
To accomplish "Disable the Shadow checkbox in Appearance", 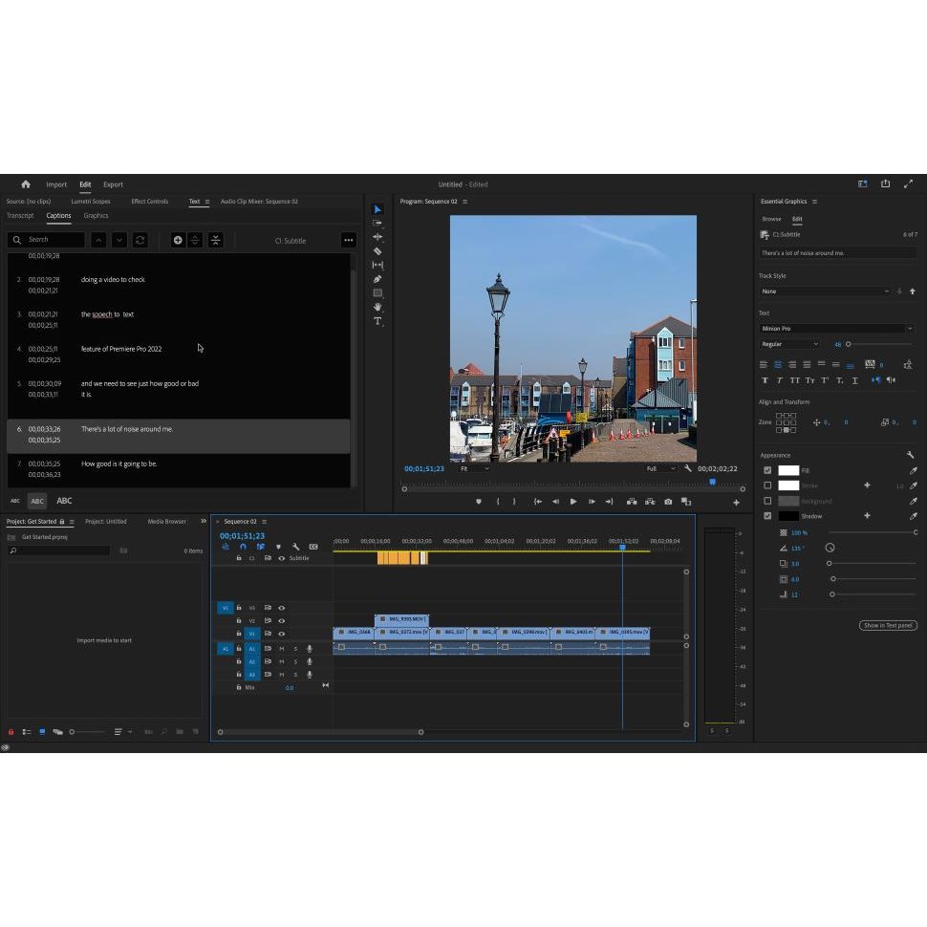I will [768, 516].
